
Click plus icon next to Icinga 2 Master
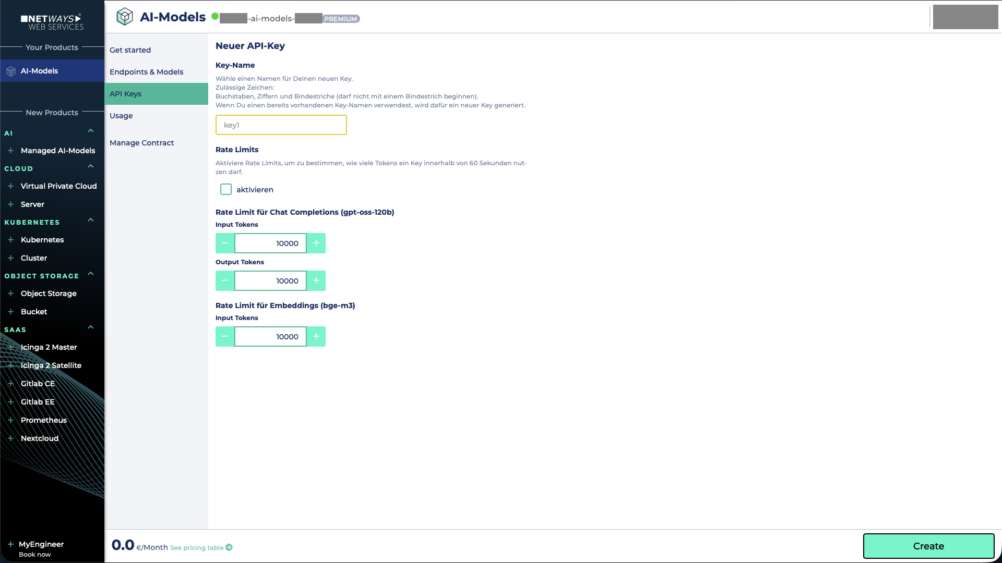(x=10, y=347)
